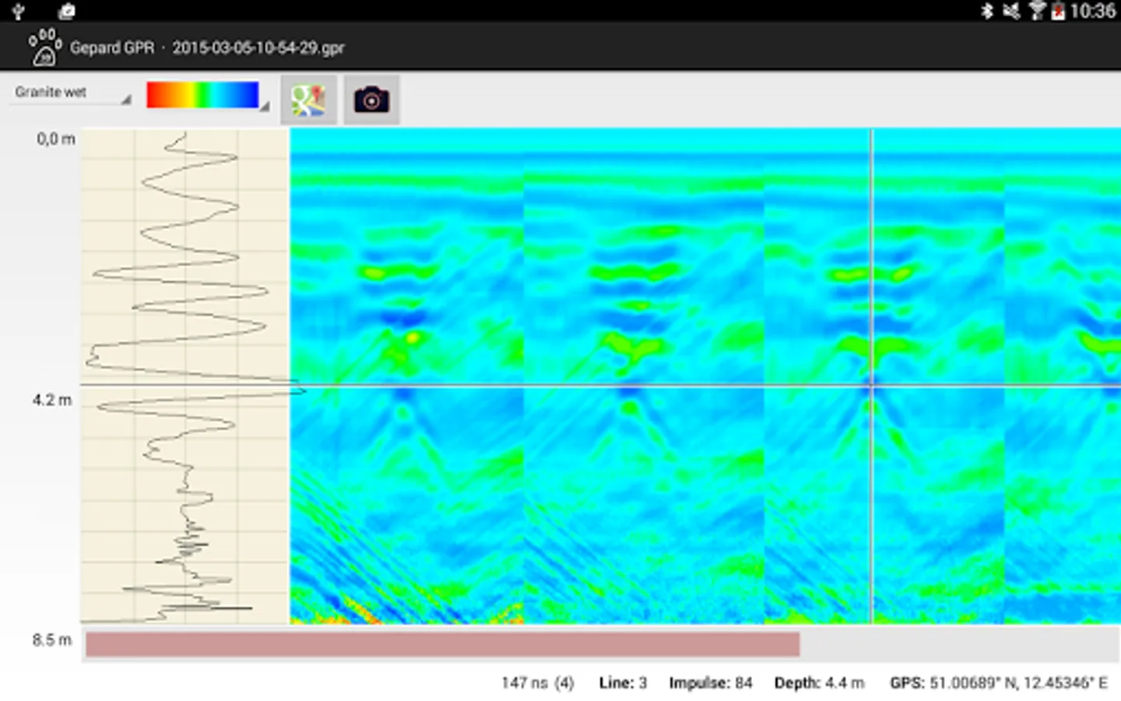Open the Google Maps view button
The height and width of the screenshot is (701, 1121).
(308, 100)
